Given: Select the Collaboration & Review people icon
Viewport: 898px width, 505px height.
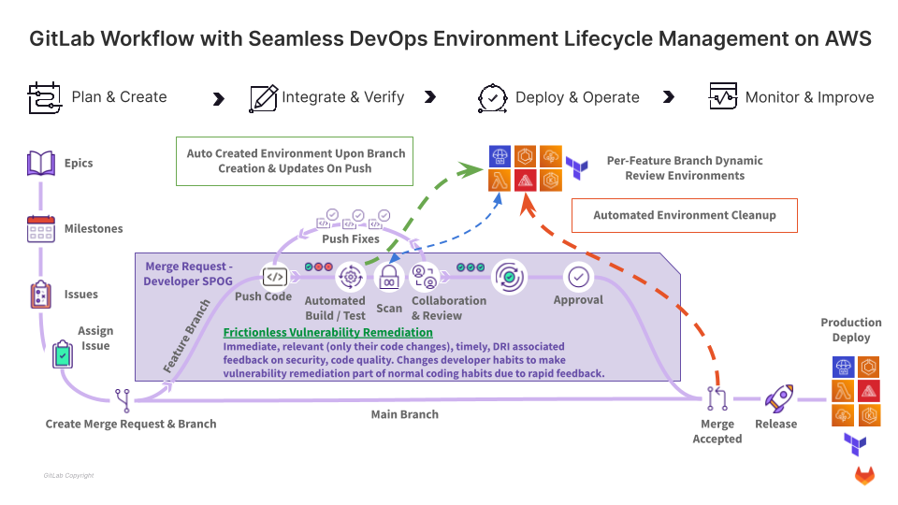Looking at the screenshot, I should (427, 277).
